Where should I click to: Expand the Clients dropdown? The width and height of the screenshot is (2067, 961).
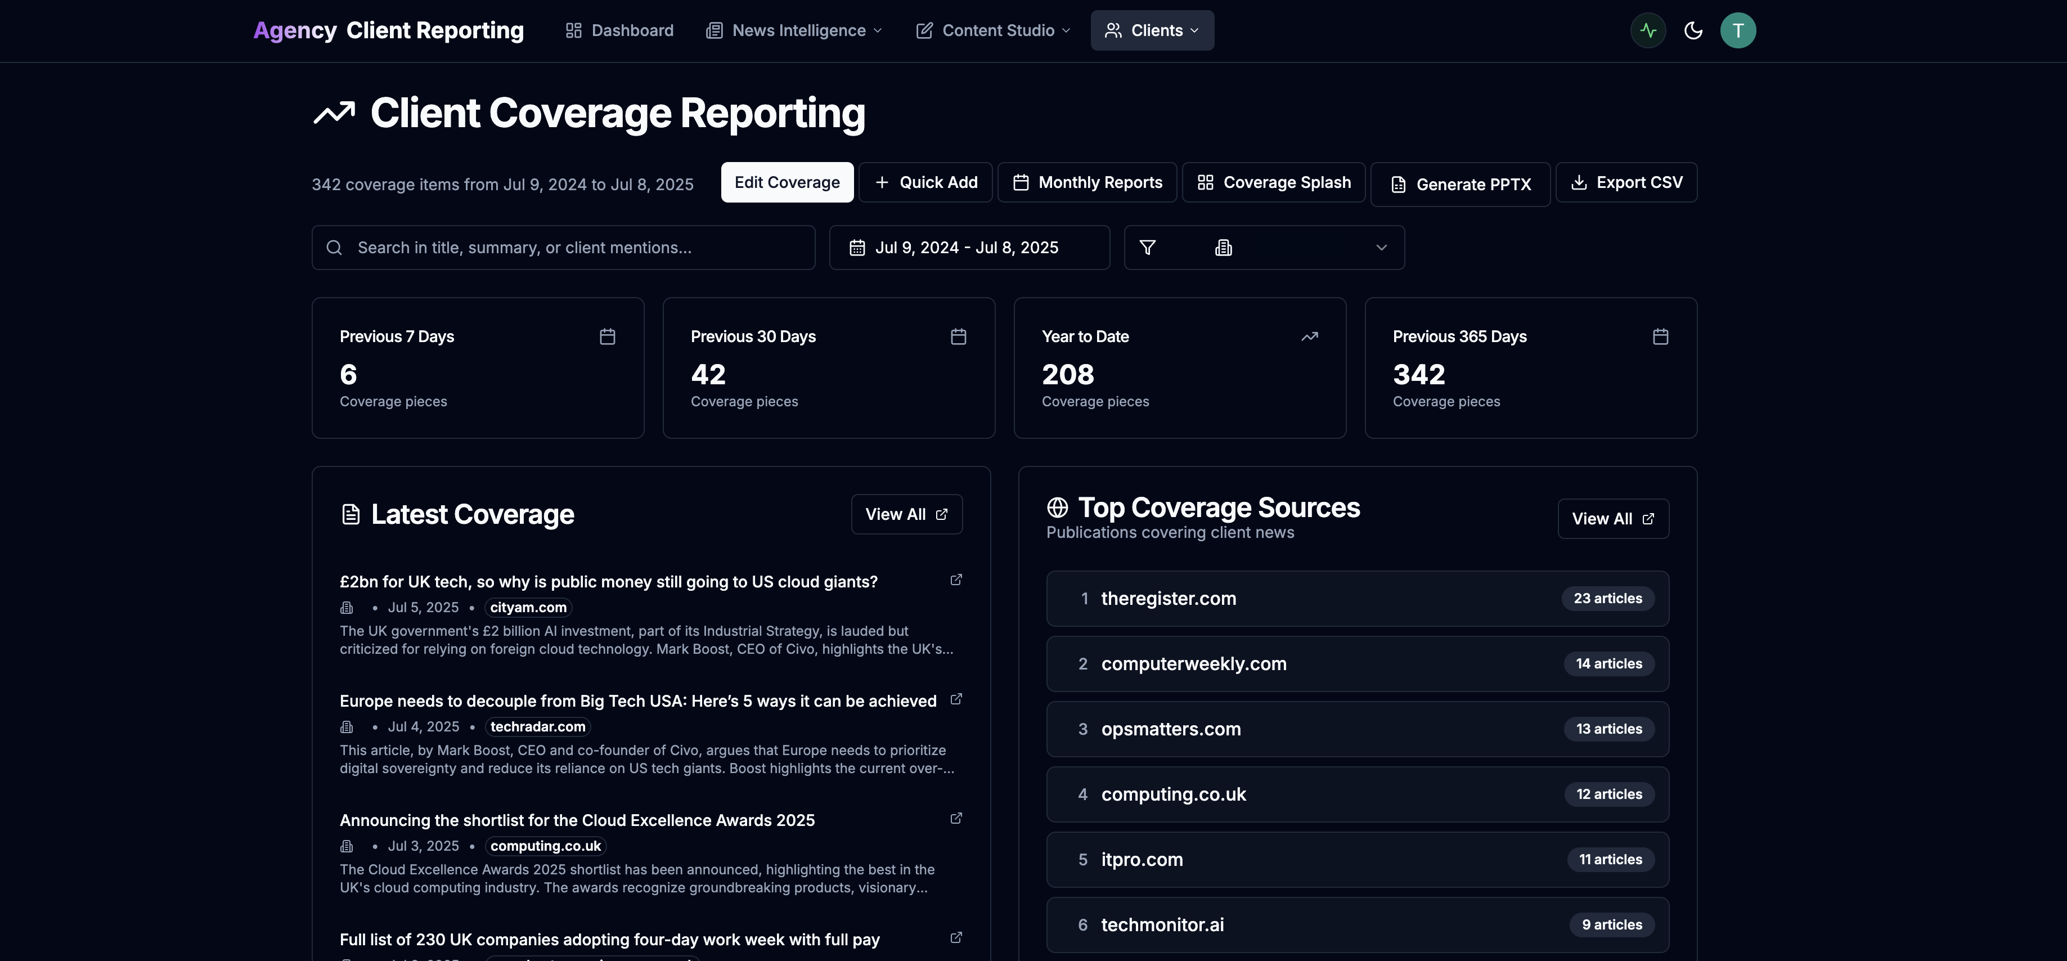click(1152, 30)
